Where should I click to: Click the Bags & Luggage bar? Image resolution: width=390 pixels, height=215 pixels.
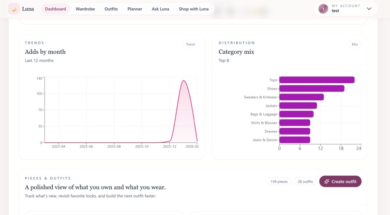click(297, 114)
